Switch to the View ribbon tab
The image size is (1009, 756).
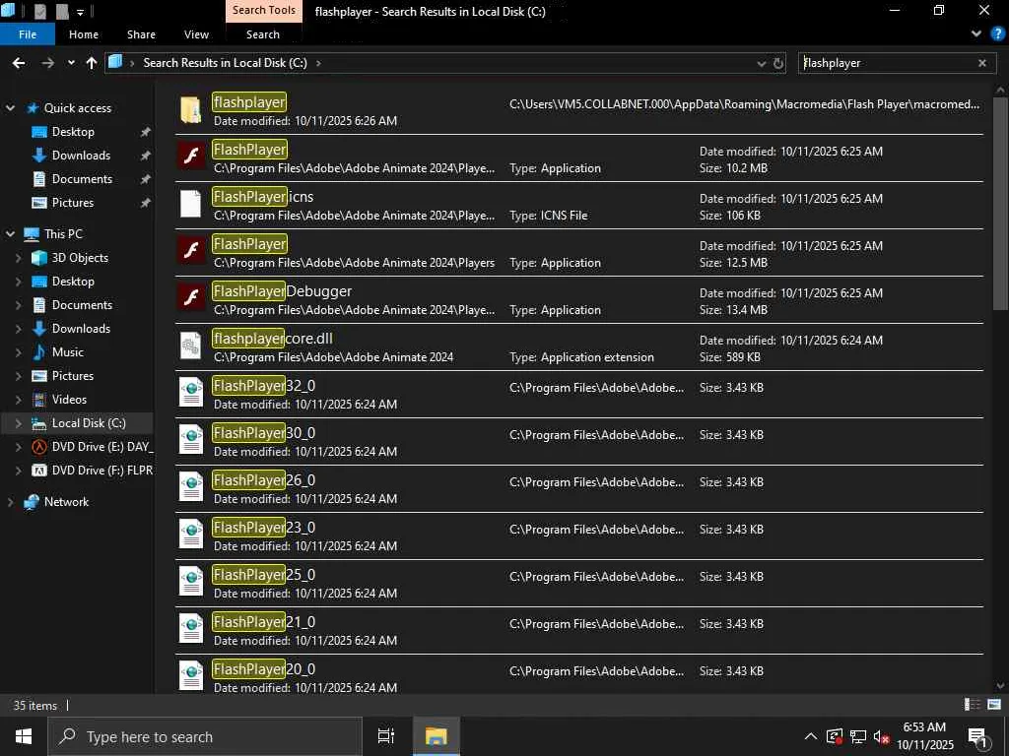196,34
